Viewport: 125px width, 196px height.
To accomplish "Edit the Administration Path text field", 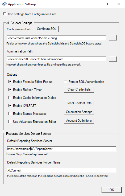I will (x=56, y=59).
